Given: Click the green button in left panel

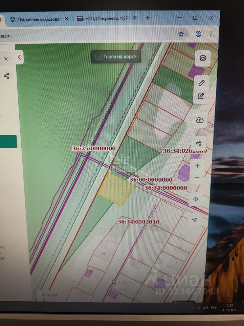Looking at the screenshot, I should (8, 141).
